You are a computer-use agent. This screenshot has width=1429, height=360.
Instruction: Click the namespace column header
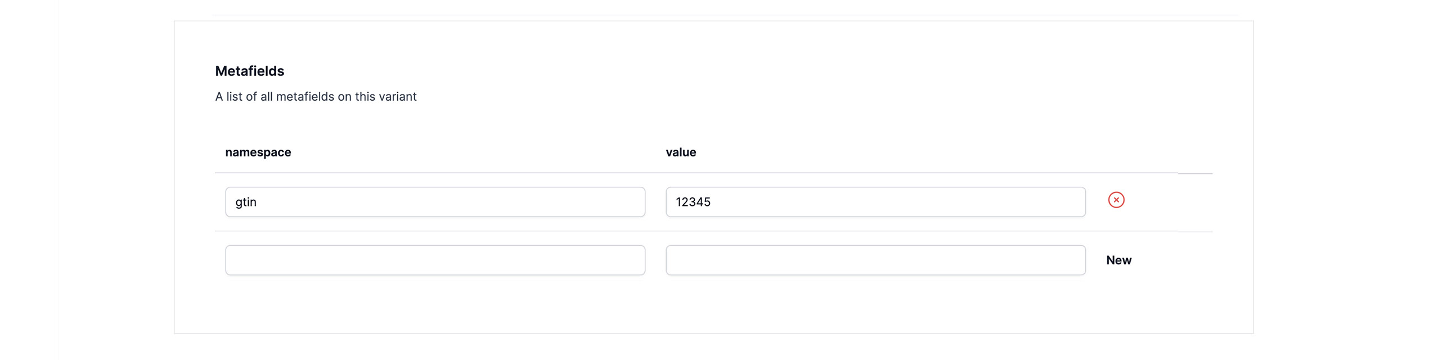258,152
